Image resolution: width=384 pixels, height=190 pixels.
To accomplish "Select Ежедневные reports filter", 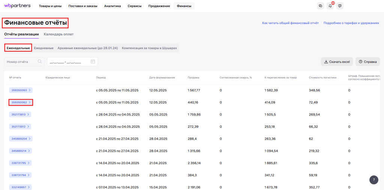I will pos(43,48).
